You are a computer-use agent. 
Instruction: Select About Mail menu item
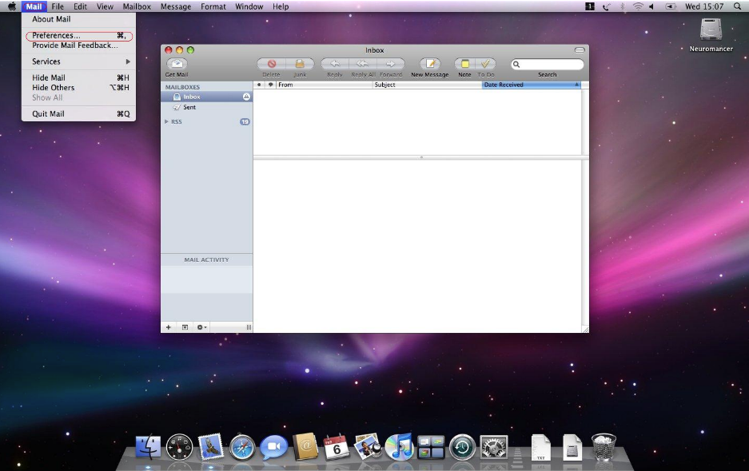pos(79,19)
